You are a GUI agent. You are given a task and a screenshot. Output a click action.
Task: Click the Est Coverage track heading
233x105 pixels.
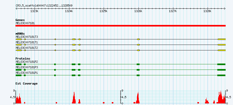coord(26,83)
